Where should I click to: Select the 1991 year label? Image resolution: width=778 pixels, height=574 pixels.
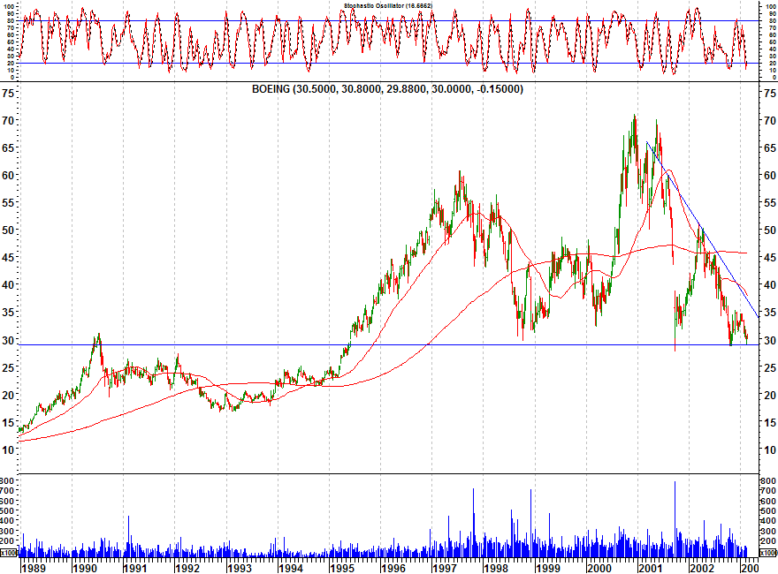pos(136,568)
